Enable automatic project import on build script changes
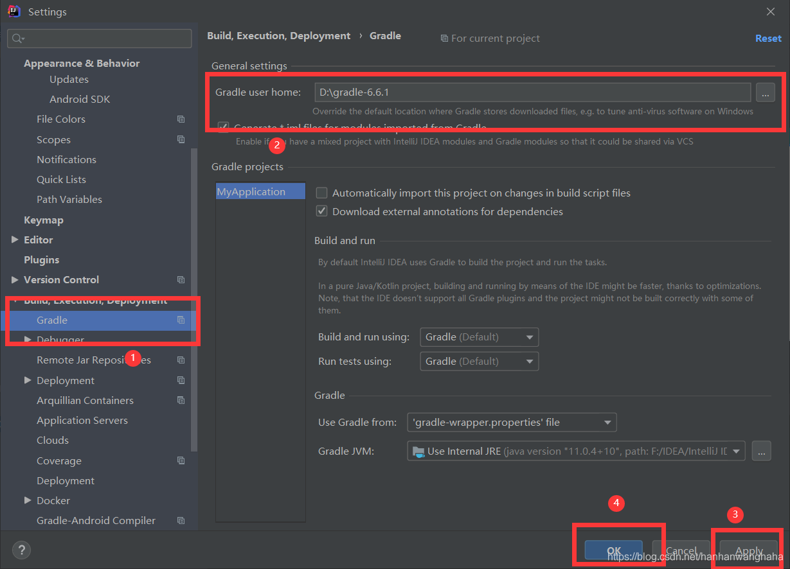The height and width of the screenshot is (569, 790). (321, 193)
